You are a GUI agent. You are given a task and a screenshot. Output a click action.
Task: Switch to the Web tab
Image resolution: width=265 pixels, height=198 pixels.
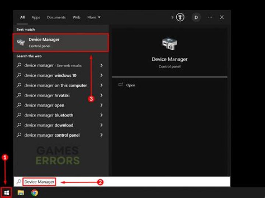pos(77,17)
